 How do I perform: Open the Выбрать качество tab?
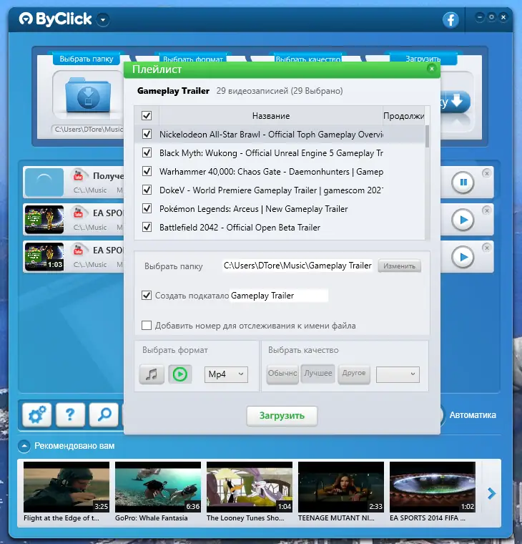(x=307, y=58)
